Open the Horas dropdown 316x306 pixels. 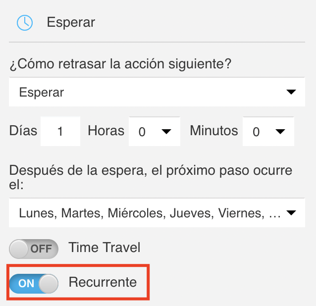pyautogui.click(x=155, y=131)
